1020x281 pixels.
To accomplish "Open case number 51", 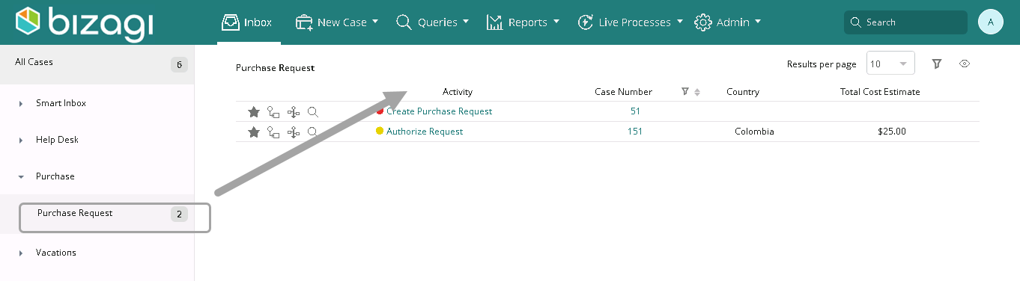I will (x=635, y=111).
